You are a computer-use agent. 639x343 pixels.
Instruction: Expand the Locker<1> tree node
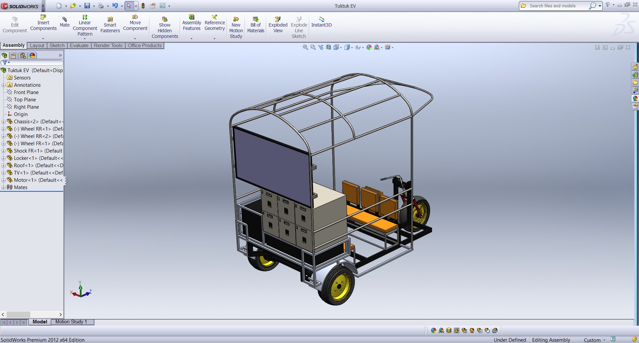tap(3, 158)
